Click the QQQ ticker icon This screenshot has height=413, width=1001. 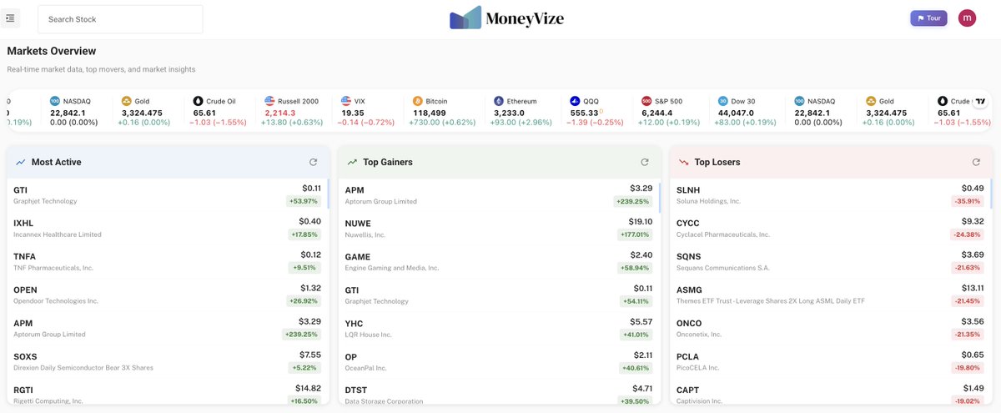[x=575, y=101]
